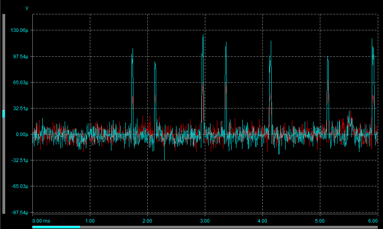Click the 97.54µ voltage axis label
This screenshot has width=383, height=229.
(20, 57)
